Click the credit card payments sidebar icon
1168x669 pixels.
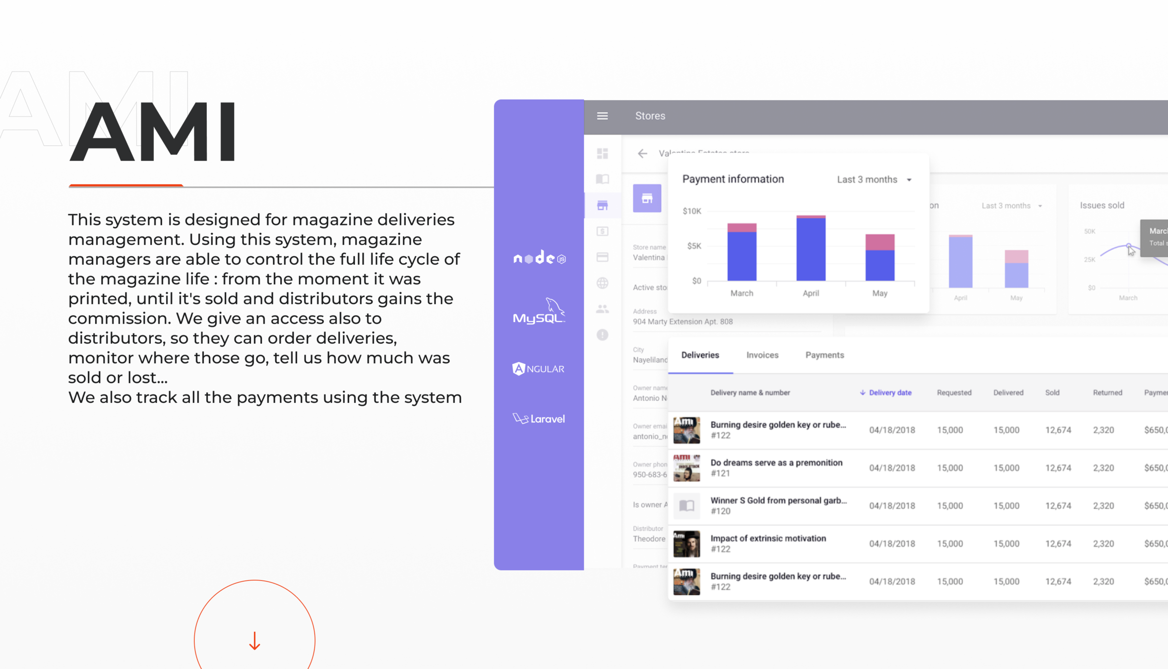pos(602,257)
